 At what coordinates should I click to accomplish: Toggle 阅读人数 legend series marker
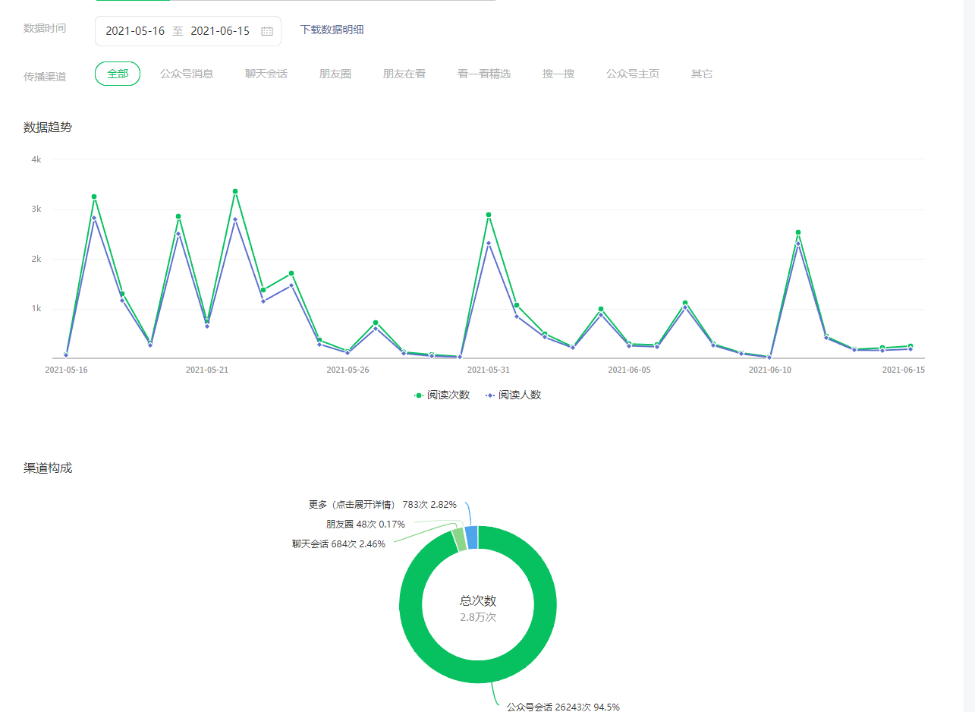coord(489,395)
